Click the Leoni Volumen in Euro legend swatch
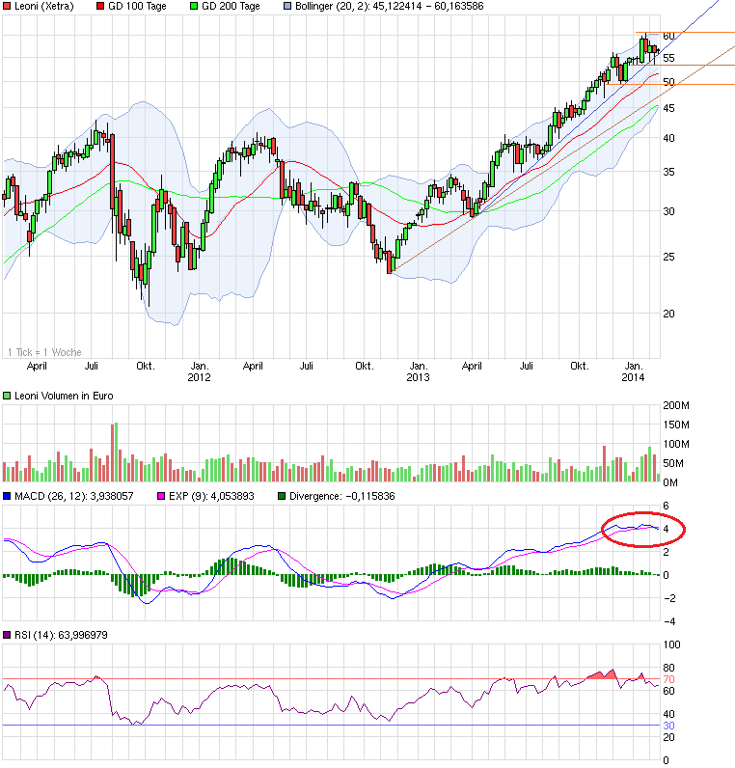Image resolution: width=735 pixels, height=768 pixels. [x=7, y=396]
